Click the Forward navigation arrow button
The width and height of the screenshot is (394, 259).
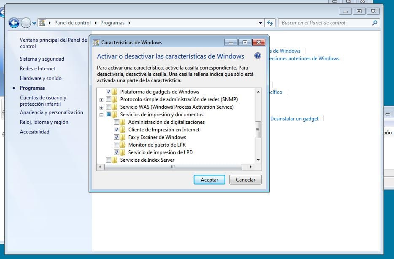click(x=26, y=23)
